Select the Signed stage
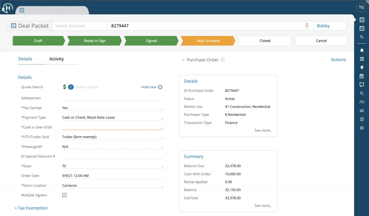Viewport: 369px width, 216px height. point(151,41)
